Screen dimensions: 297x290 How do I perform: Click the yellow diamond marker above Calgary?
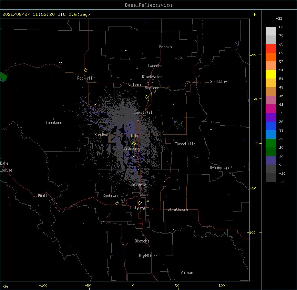point(140,203)
